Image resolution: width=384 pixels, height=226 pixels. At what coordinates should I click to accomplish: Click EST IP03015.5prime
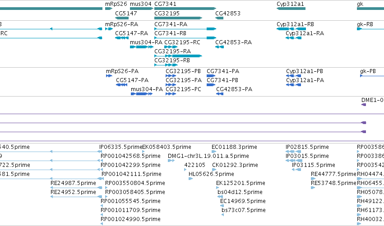pos(307,156)
